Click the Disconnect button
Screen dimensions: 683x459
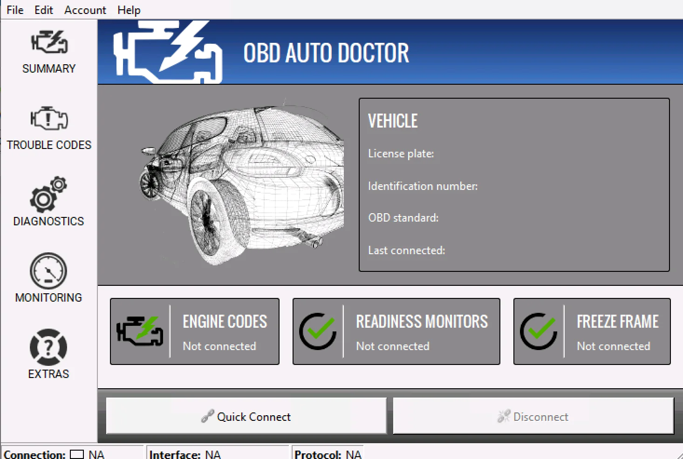(533, 416)
